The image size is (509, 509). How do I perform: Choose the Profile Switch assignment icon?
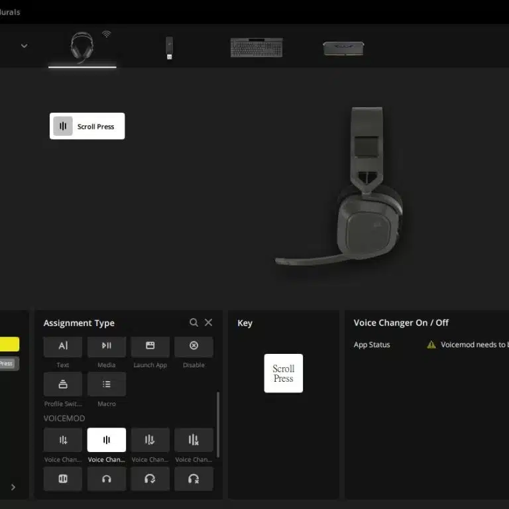63,384
